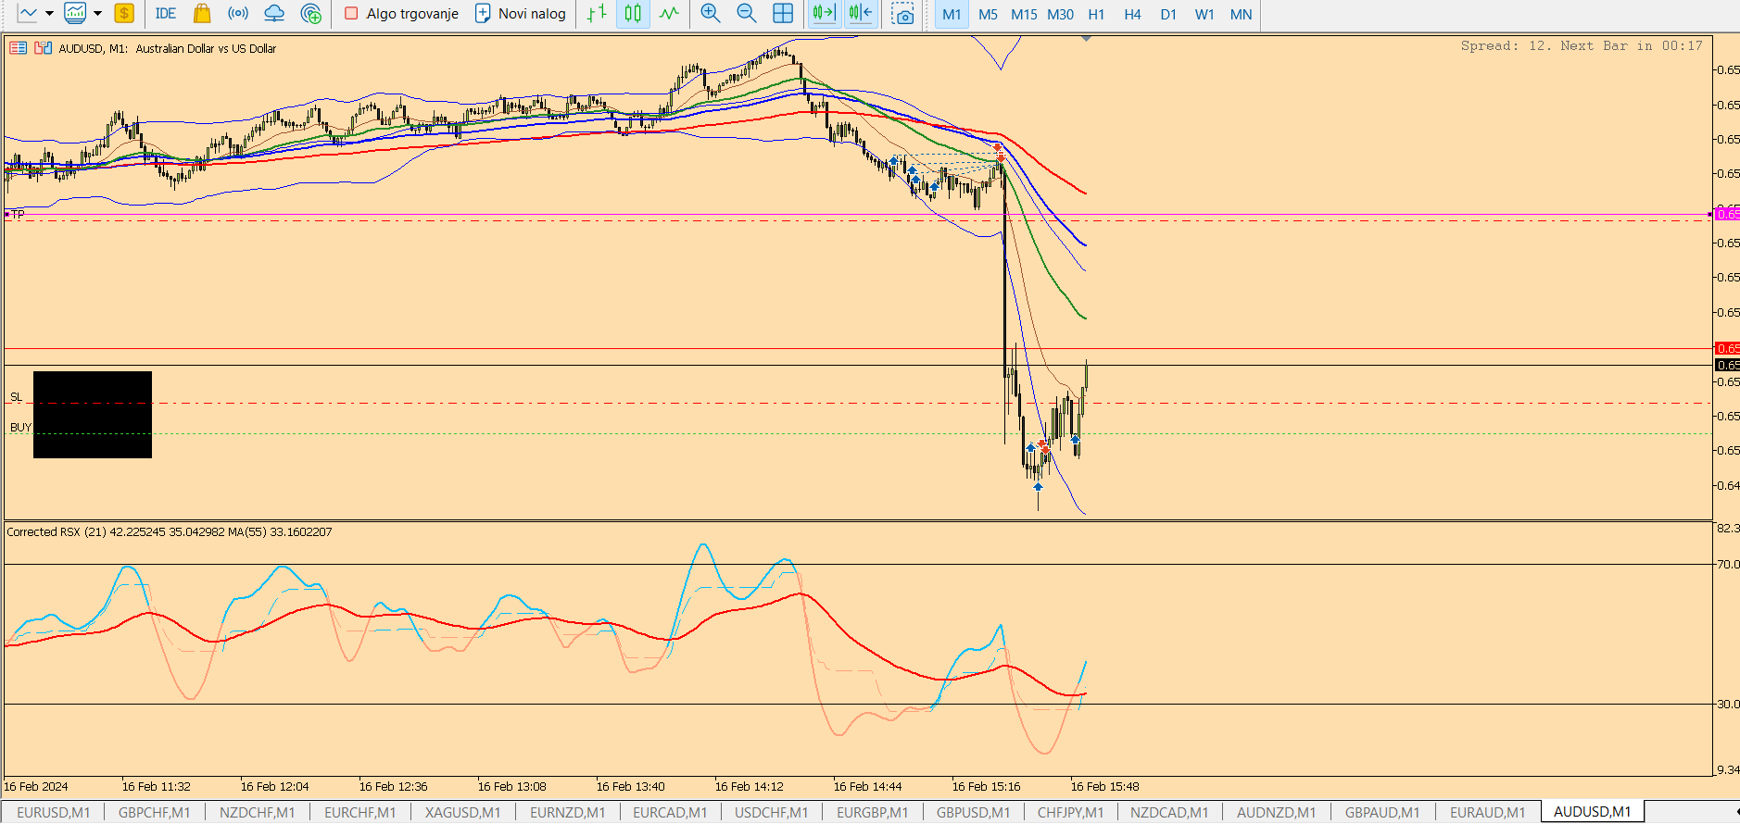Switch to the EURAUD,M1 chart tab
This screenshot has height=824, width=1740.
coord(1487,812)
